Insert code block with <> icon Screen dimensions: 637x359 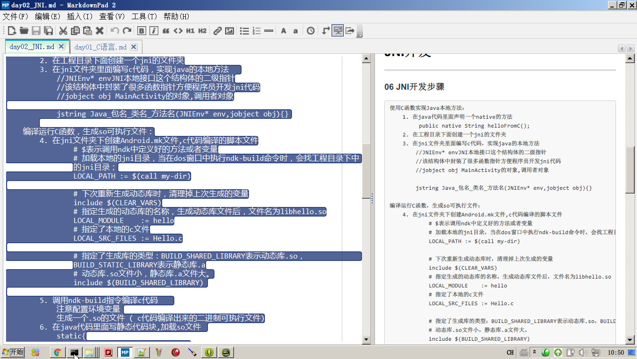(x=178, y=31)
